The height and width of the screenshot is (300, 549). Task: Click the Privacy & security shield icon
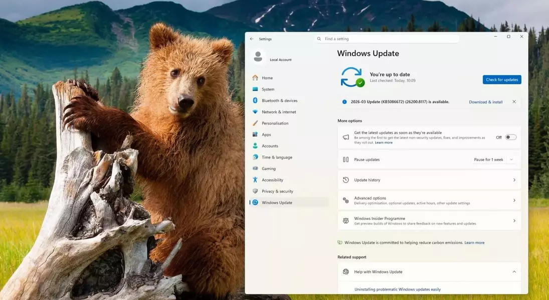tap(255, 191)
